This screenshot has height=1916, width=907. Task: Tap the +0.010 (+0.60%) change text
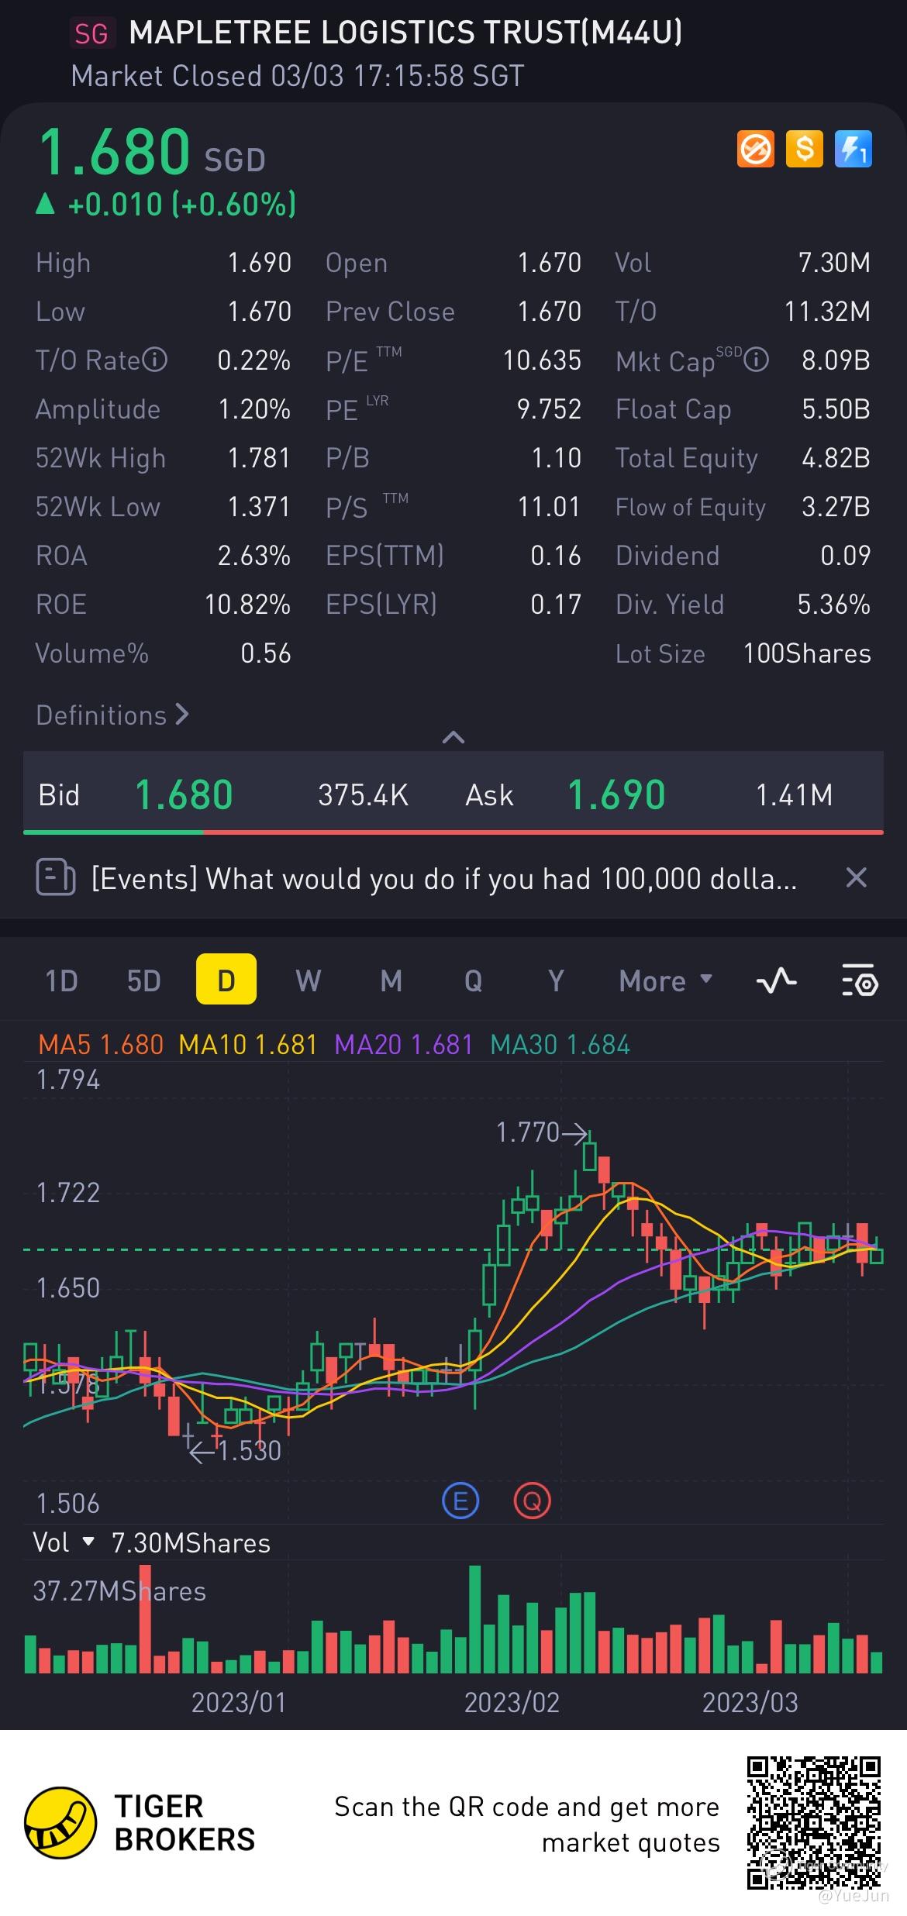click(181, 205)
